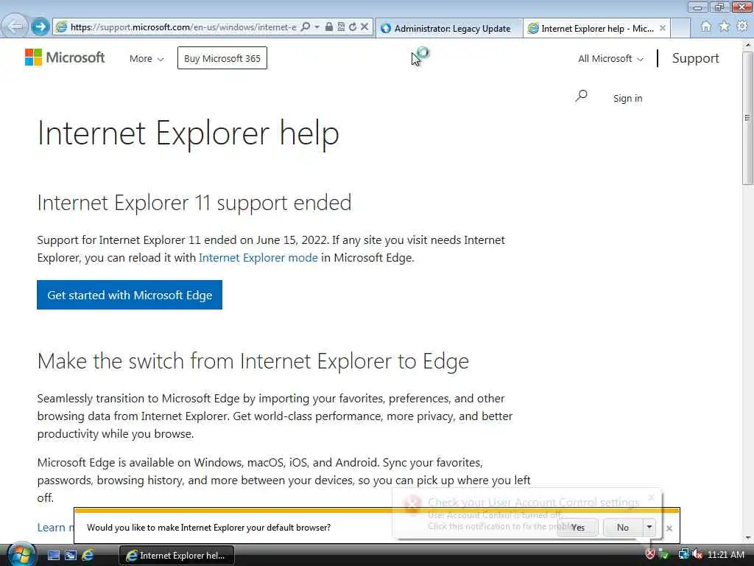Click Sign in
The height and width of the screenshot is (566, 754).
click(627, 98)
